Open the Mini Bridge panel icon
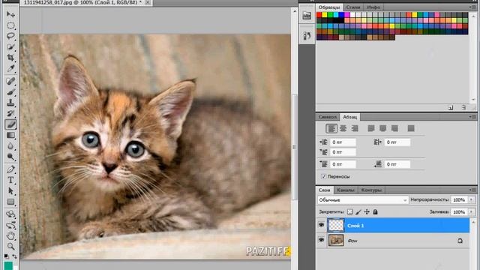Viewport: 480px width, 270px height. tap(307, 16)
